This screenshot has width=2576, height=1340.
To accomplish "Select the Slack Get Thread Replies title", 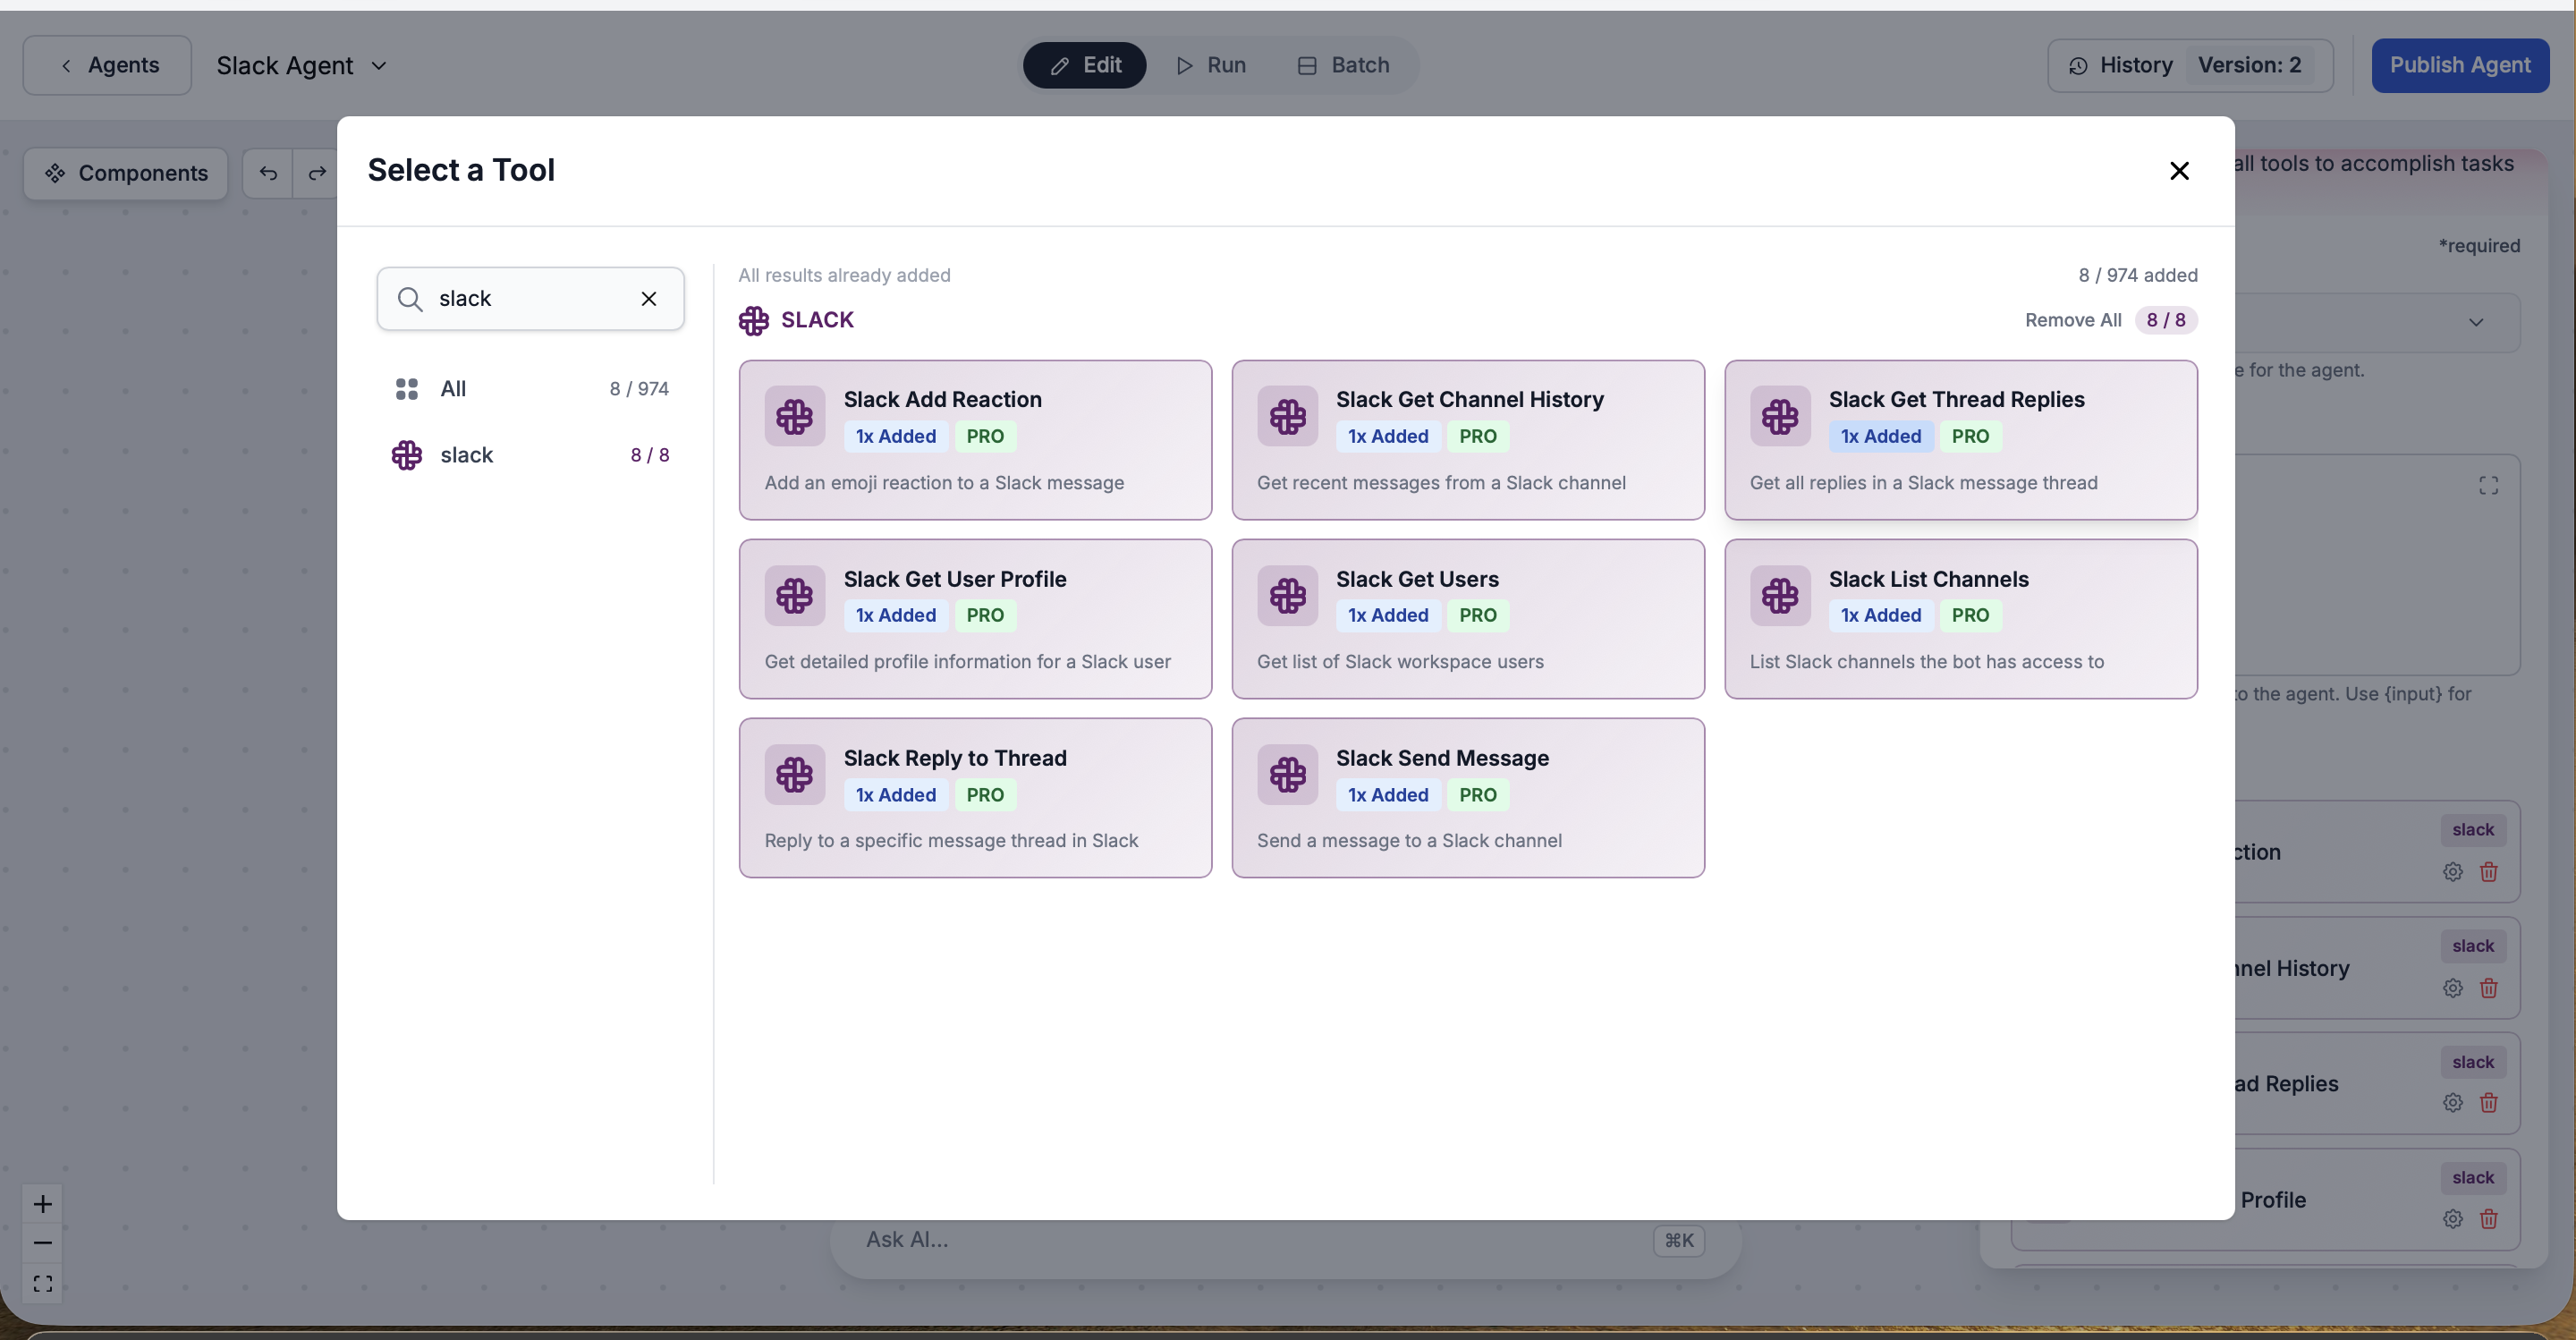I will coord(1957,399).
